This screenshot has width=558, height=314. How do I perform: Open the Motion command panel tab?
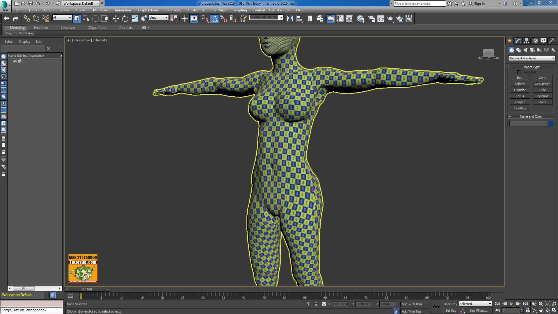pyautogui.click(x=535, y=41)
